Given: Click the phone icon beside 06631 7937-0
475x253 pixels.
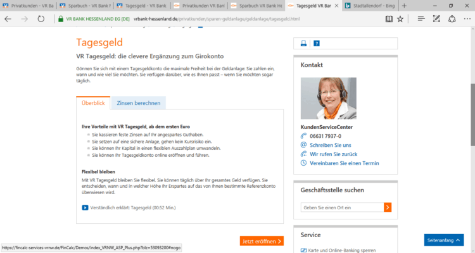Looking at the screenshot, I should pos(303,135).
